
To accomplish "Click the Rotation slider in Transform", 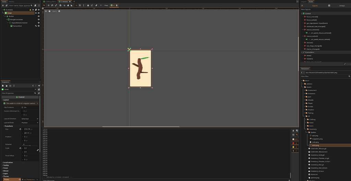I will pyautogui.click(x=30, y=145).
